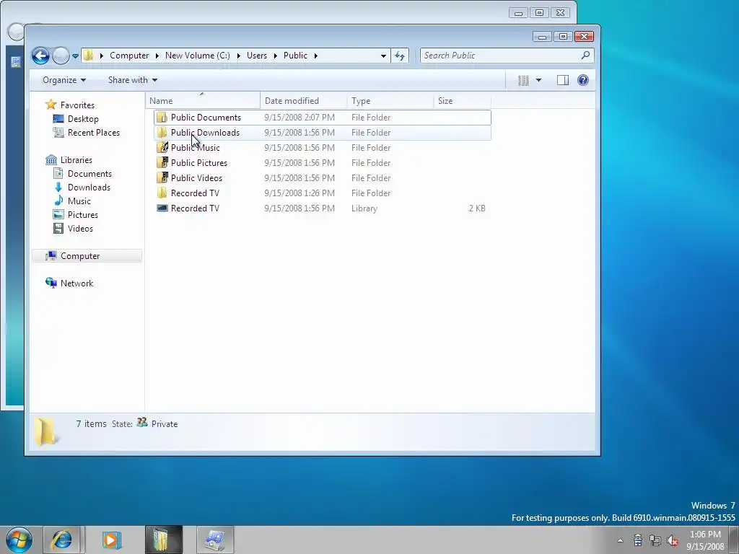Open the Documents library in navigation pane
This screenshot has width=739, height=554.
[x=89, y=173]
